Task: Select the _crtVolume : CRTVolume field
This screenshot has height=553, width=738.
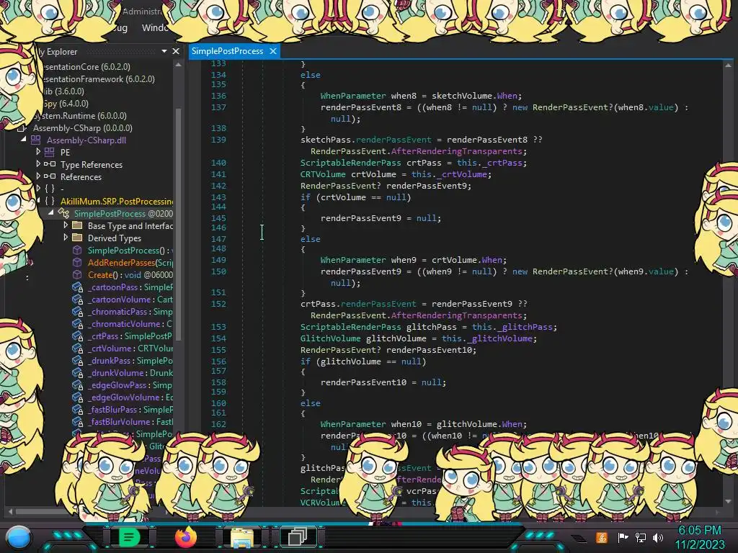Action: (x=130, y=349)
